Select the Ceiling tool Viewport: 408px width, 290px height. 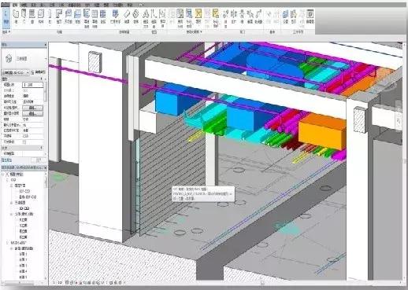tap(69, 17)
